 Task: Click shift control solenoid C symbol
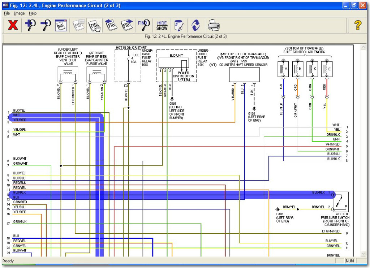pos(312,69)
